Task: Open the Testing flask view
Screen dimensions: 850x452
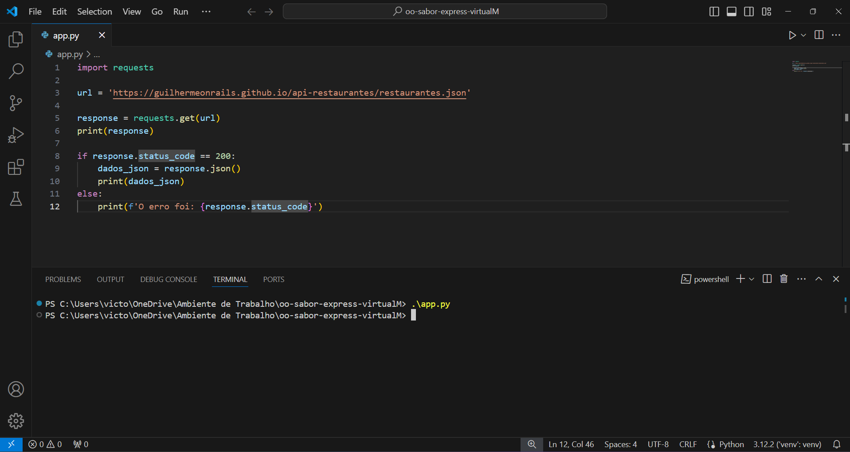Action: coord(16,199)
